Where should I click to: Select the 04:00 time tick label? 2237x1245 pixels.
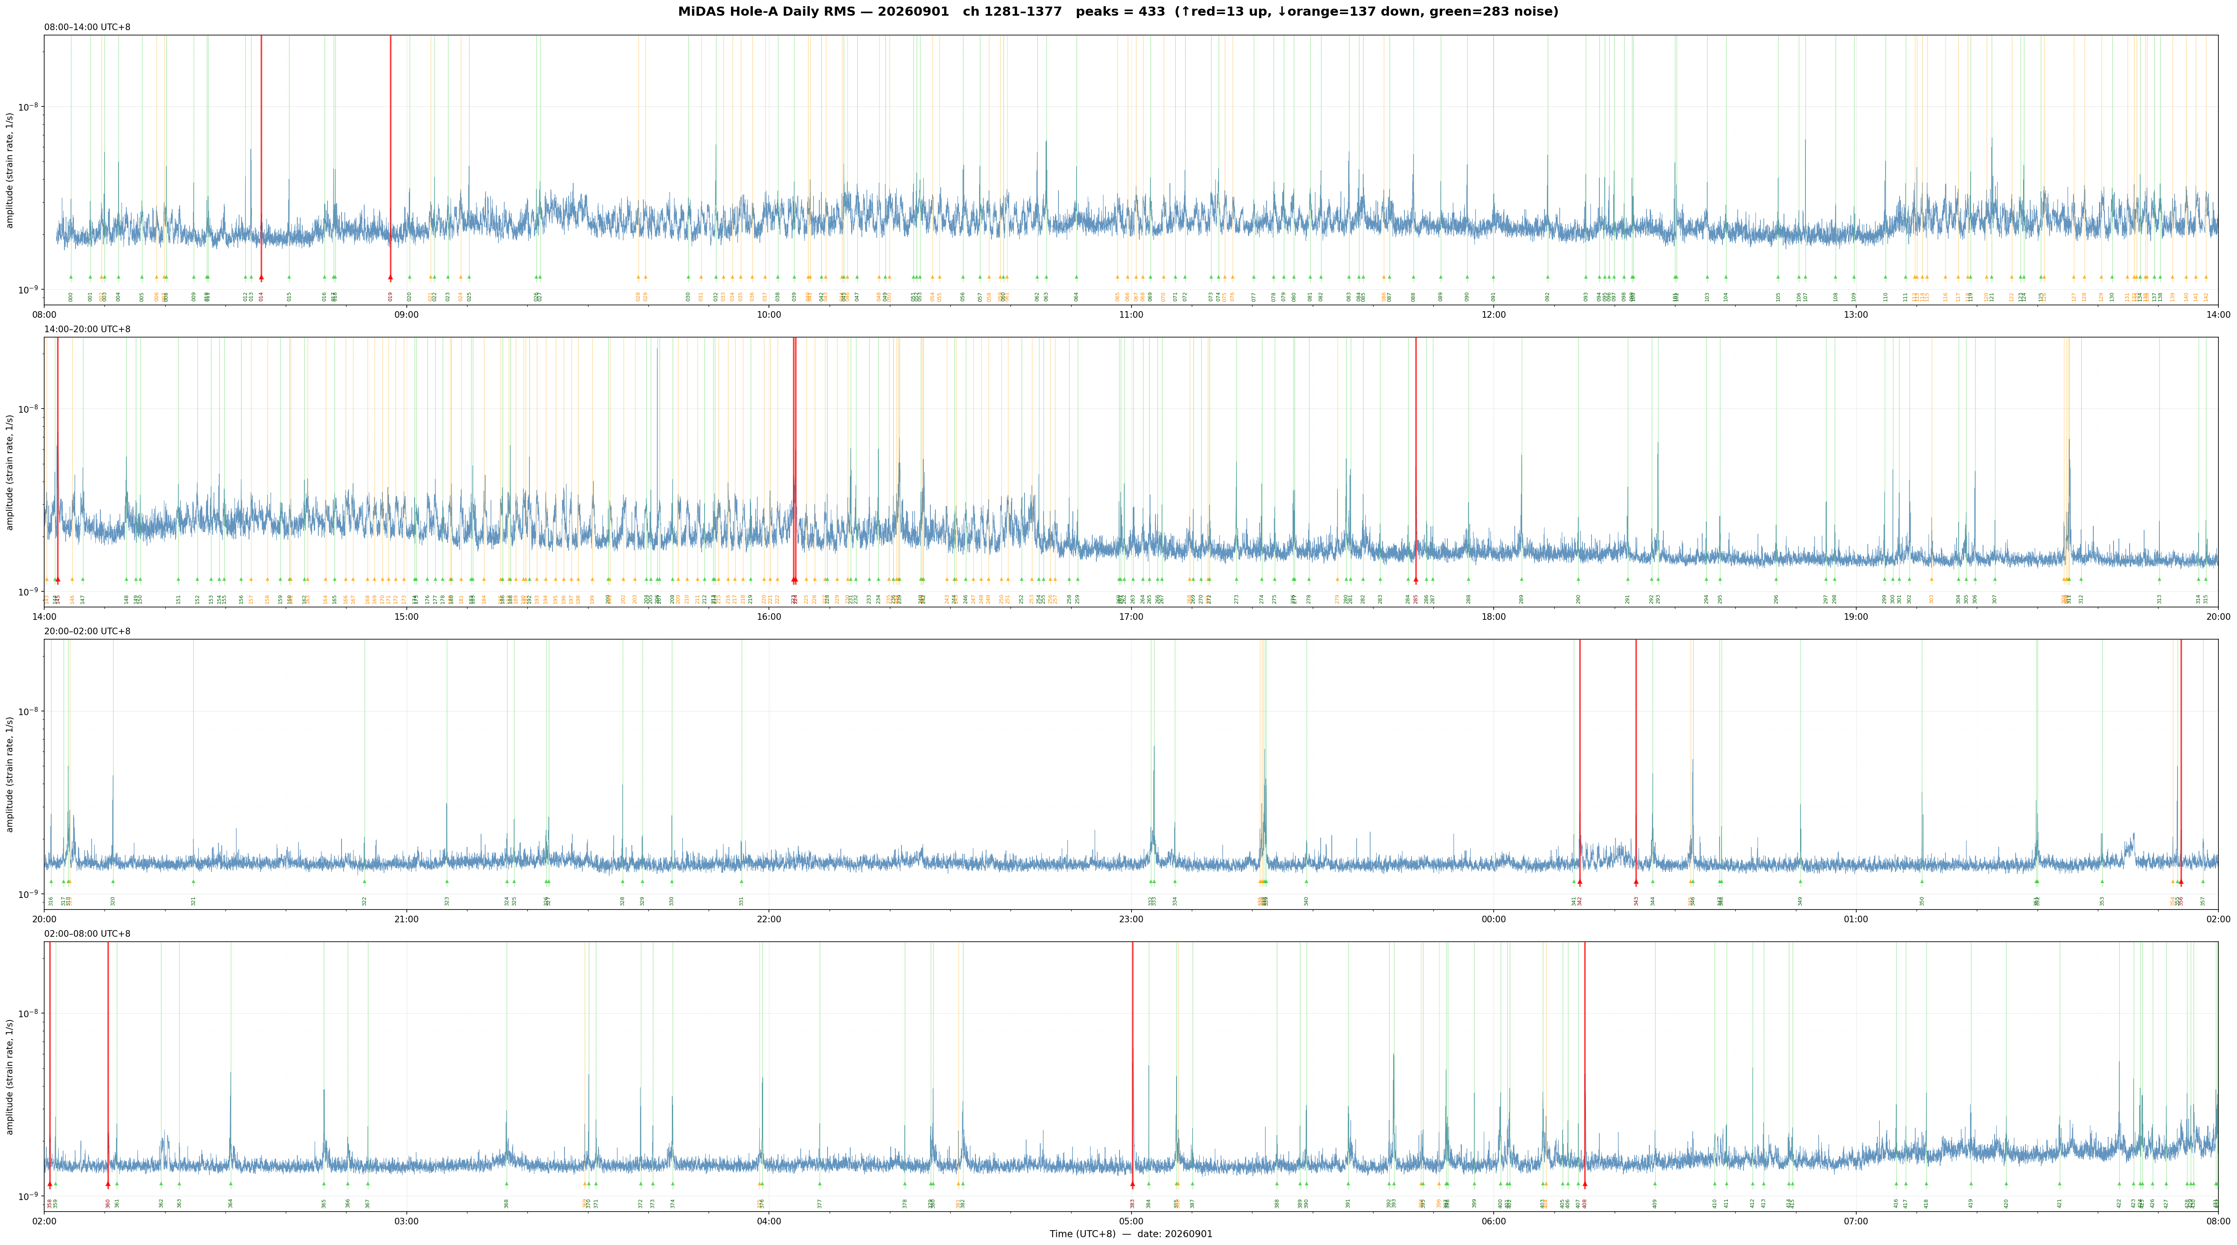(769, 1221)
